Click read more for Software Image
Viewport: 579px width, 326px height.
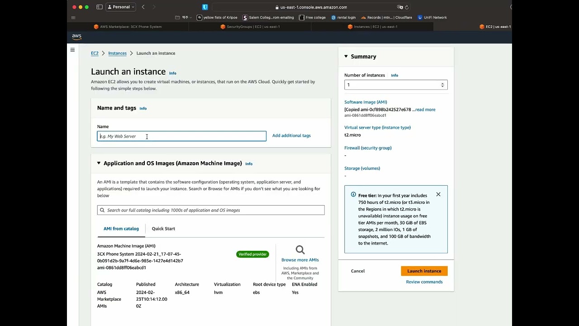(x=425, y=110)
